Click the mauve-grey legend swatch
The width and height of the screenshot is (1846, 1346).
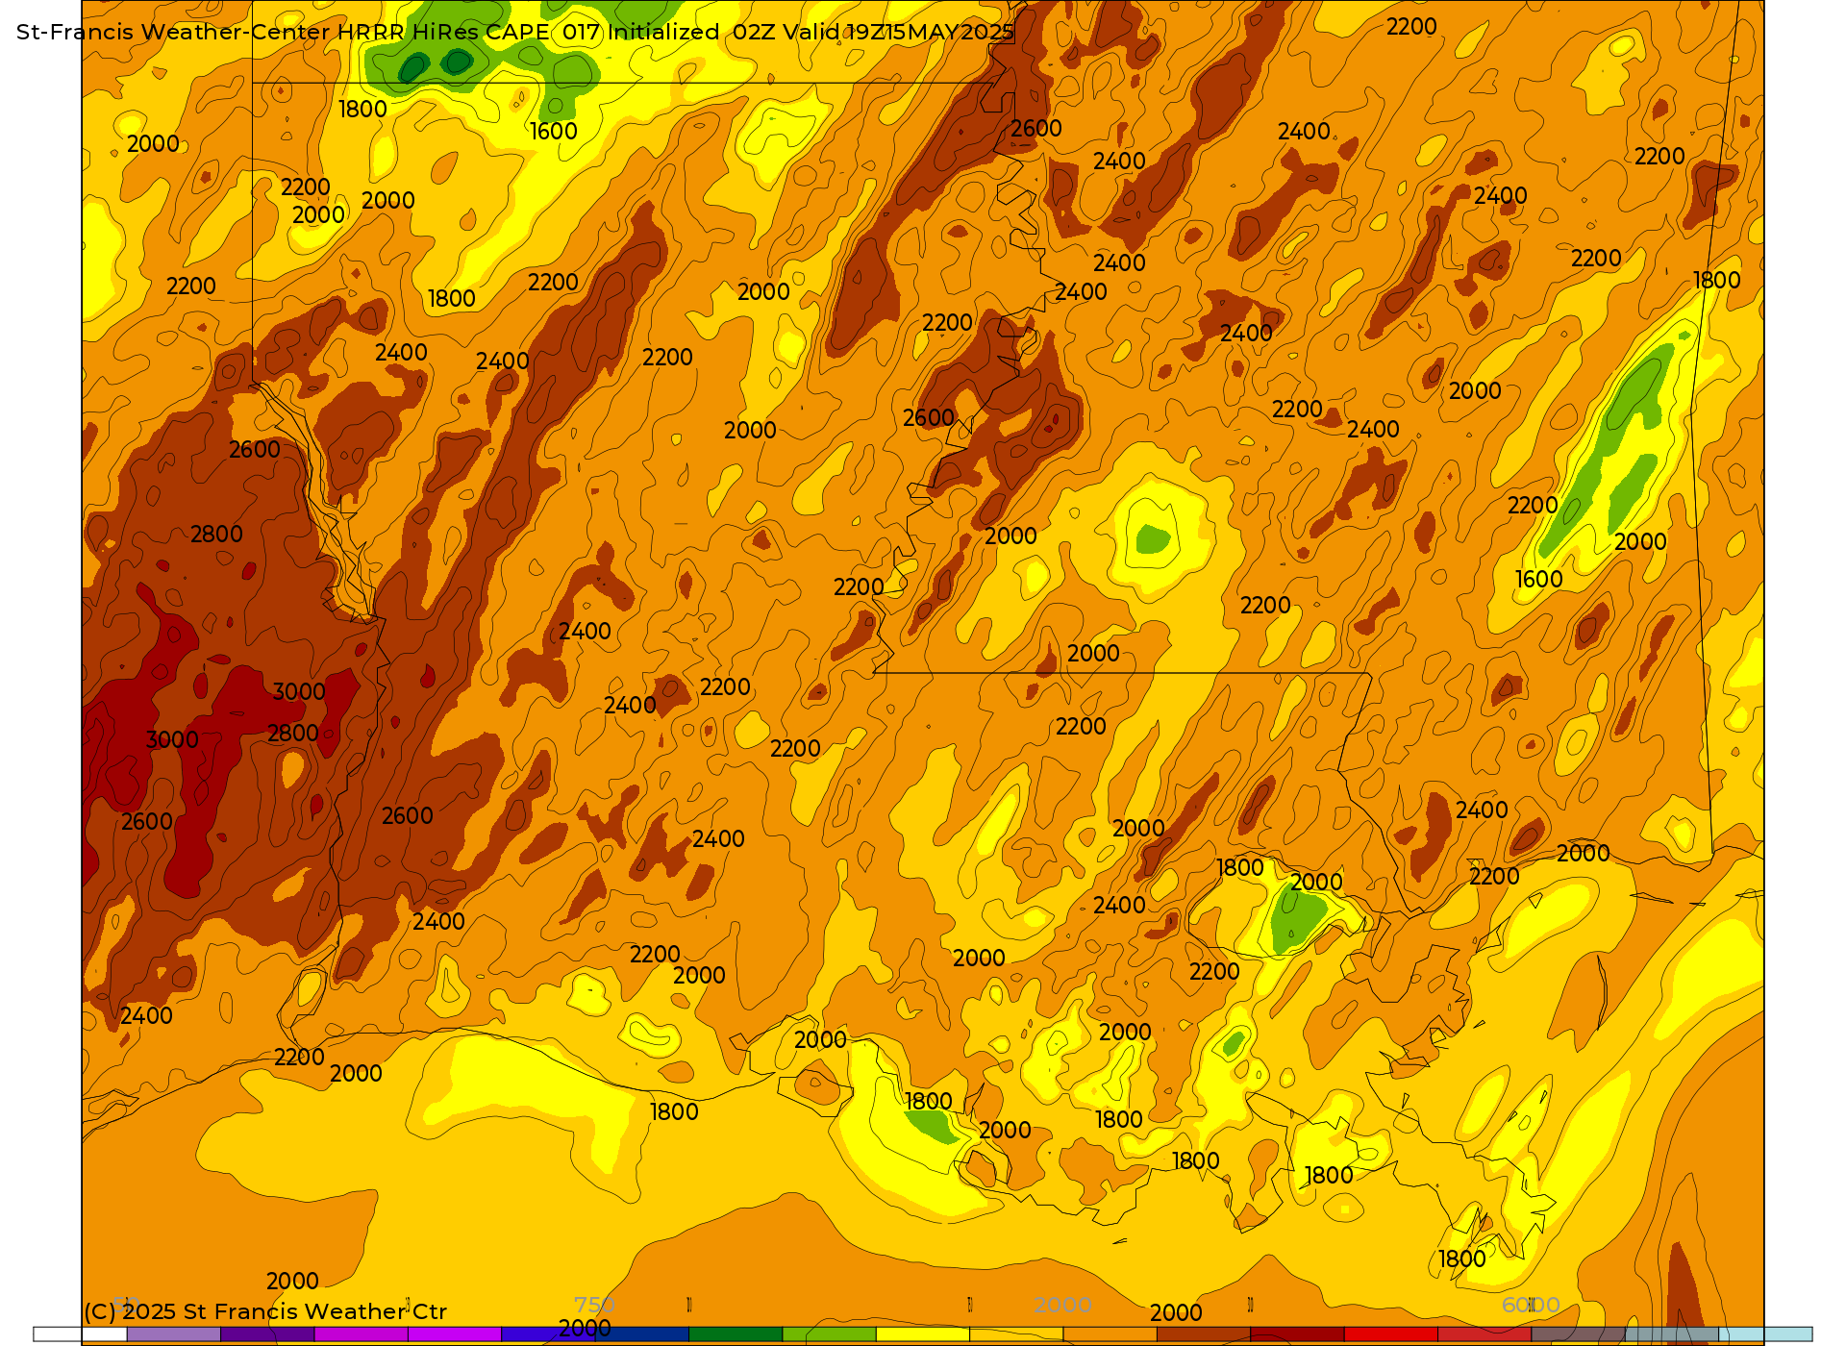pyautogui.click(x=1578, y=1334)
